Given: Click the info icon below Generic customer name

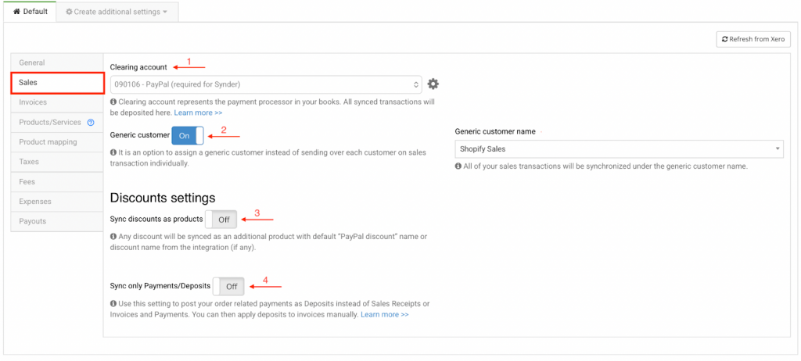Looking at the screenshot, I should (458, 166).
